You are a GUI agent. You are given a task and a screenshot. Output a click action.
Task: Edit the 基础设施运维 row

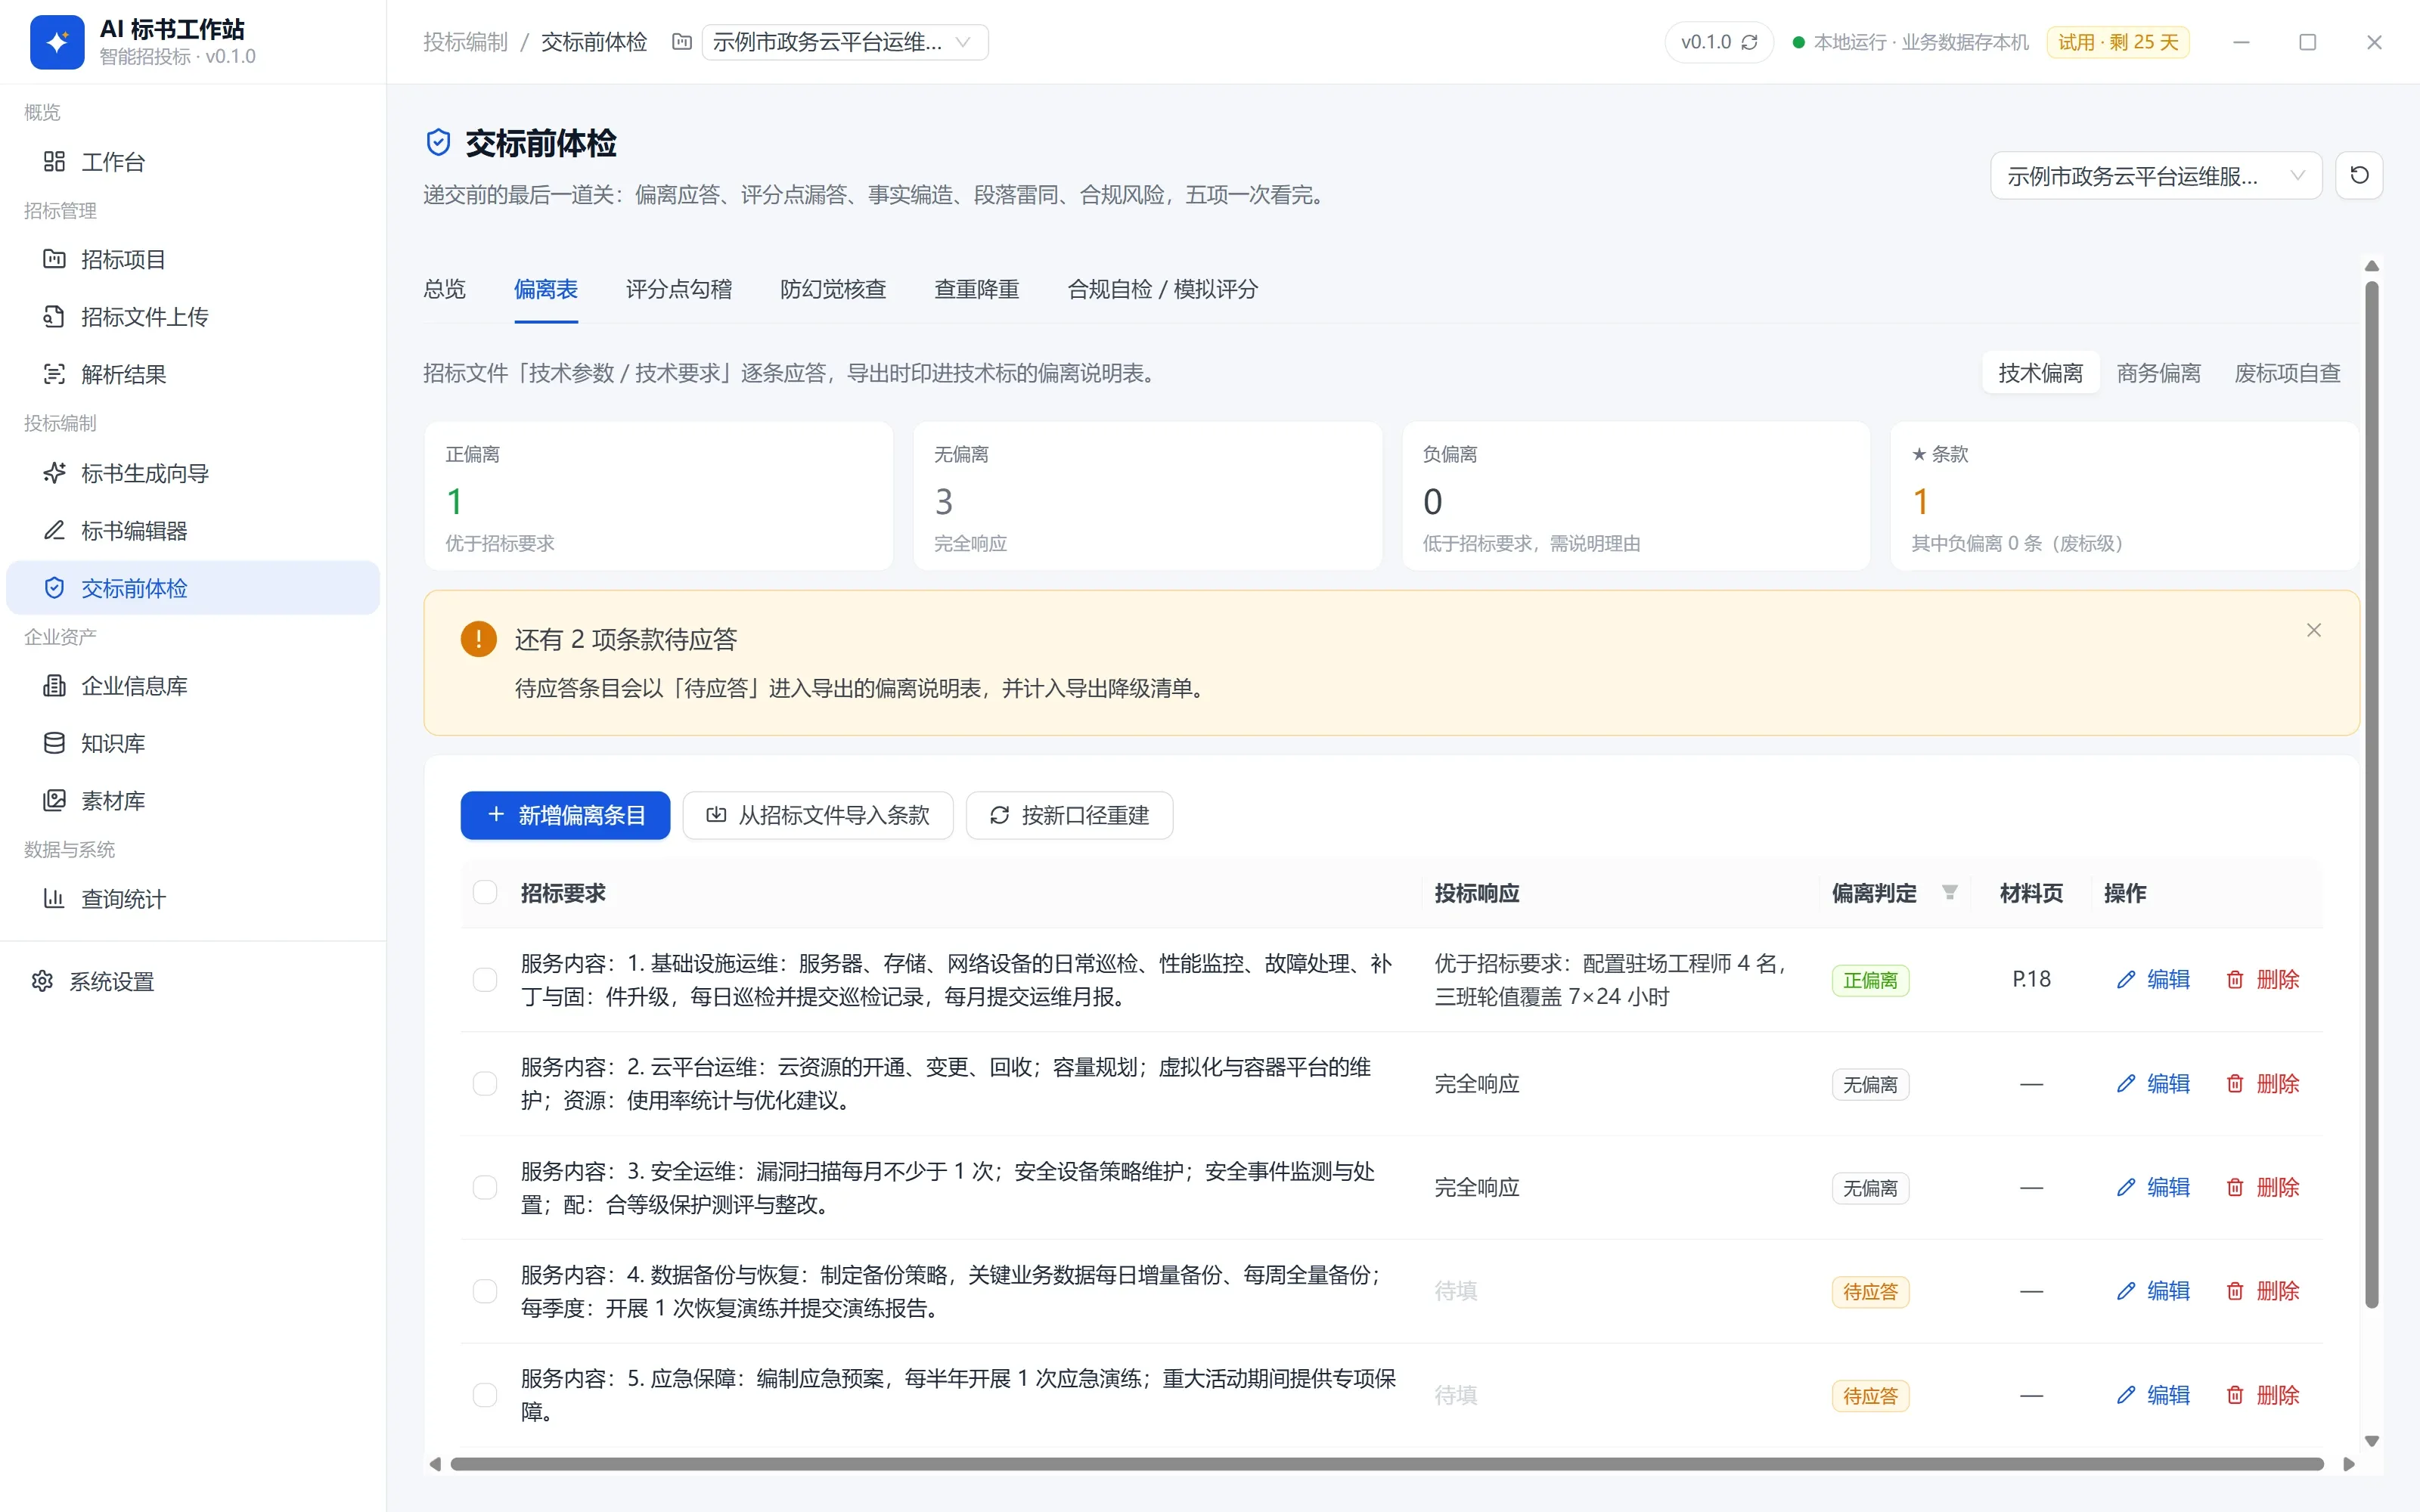tap(2153, 980)
